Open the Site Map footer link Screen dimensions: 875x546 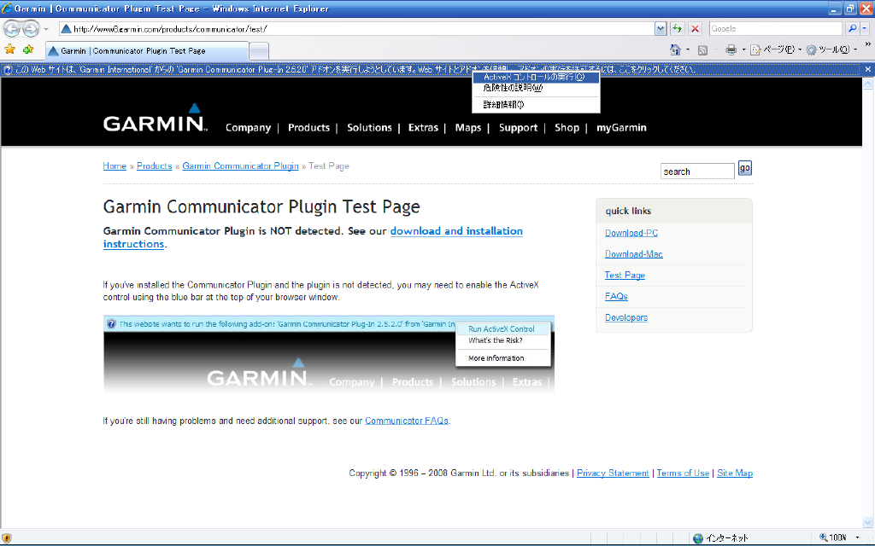(x=734, y=473)
